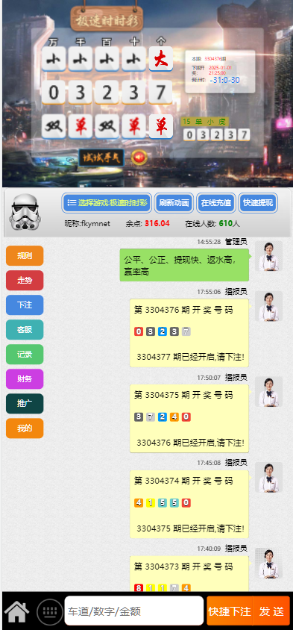Click the 播报员 avatar at 17:45:08
This screenshot has height=630, width=293.
pos(268,477)
